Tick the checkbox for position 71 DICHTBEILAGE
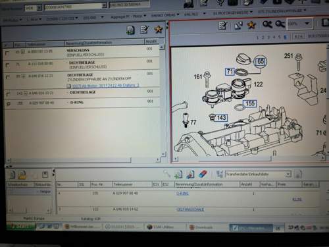Image resolution: width=329 pixels, height=247 pixels. [x=7, y=65]
